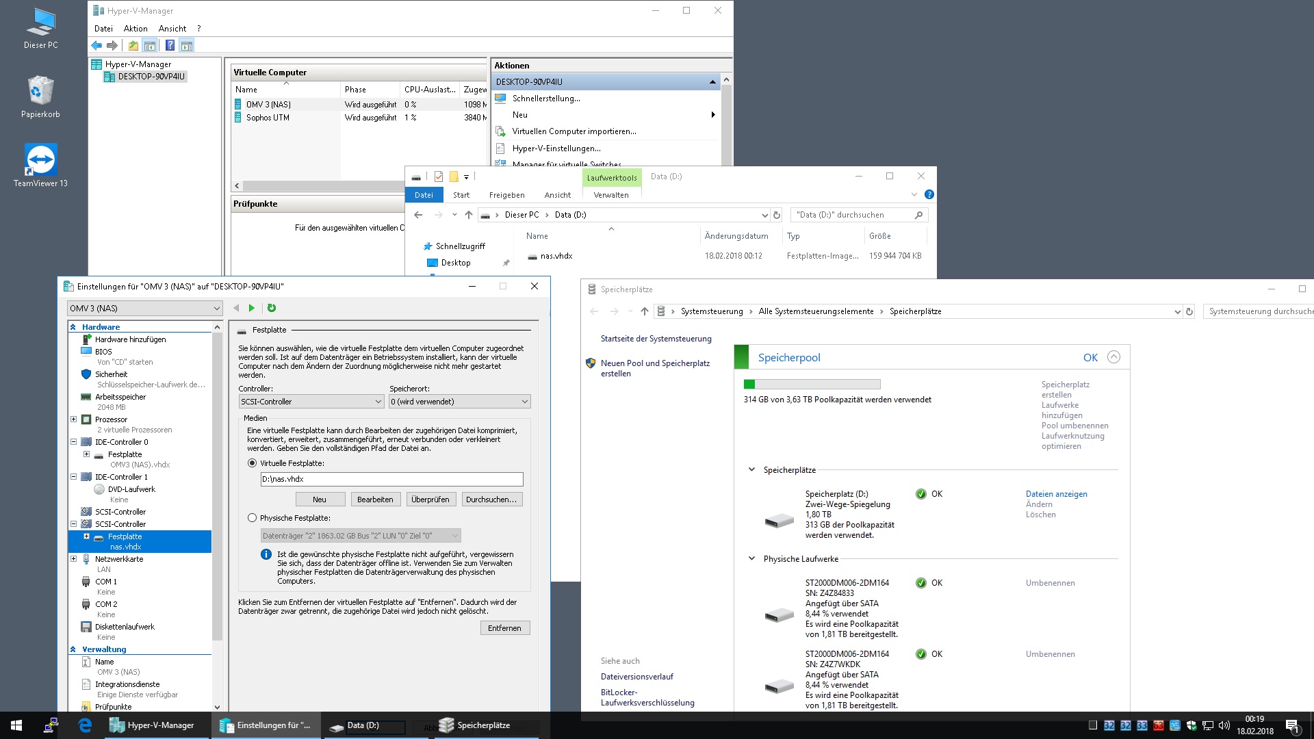This screenshot has width=1314, height=739.
Task: Click the Edge browser taskbar icon
Action: pyautogui.click(x=85, y=725)
